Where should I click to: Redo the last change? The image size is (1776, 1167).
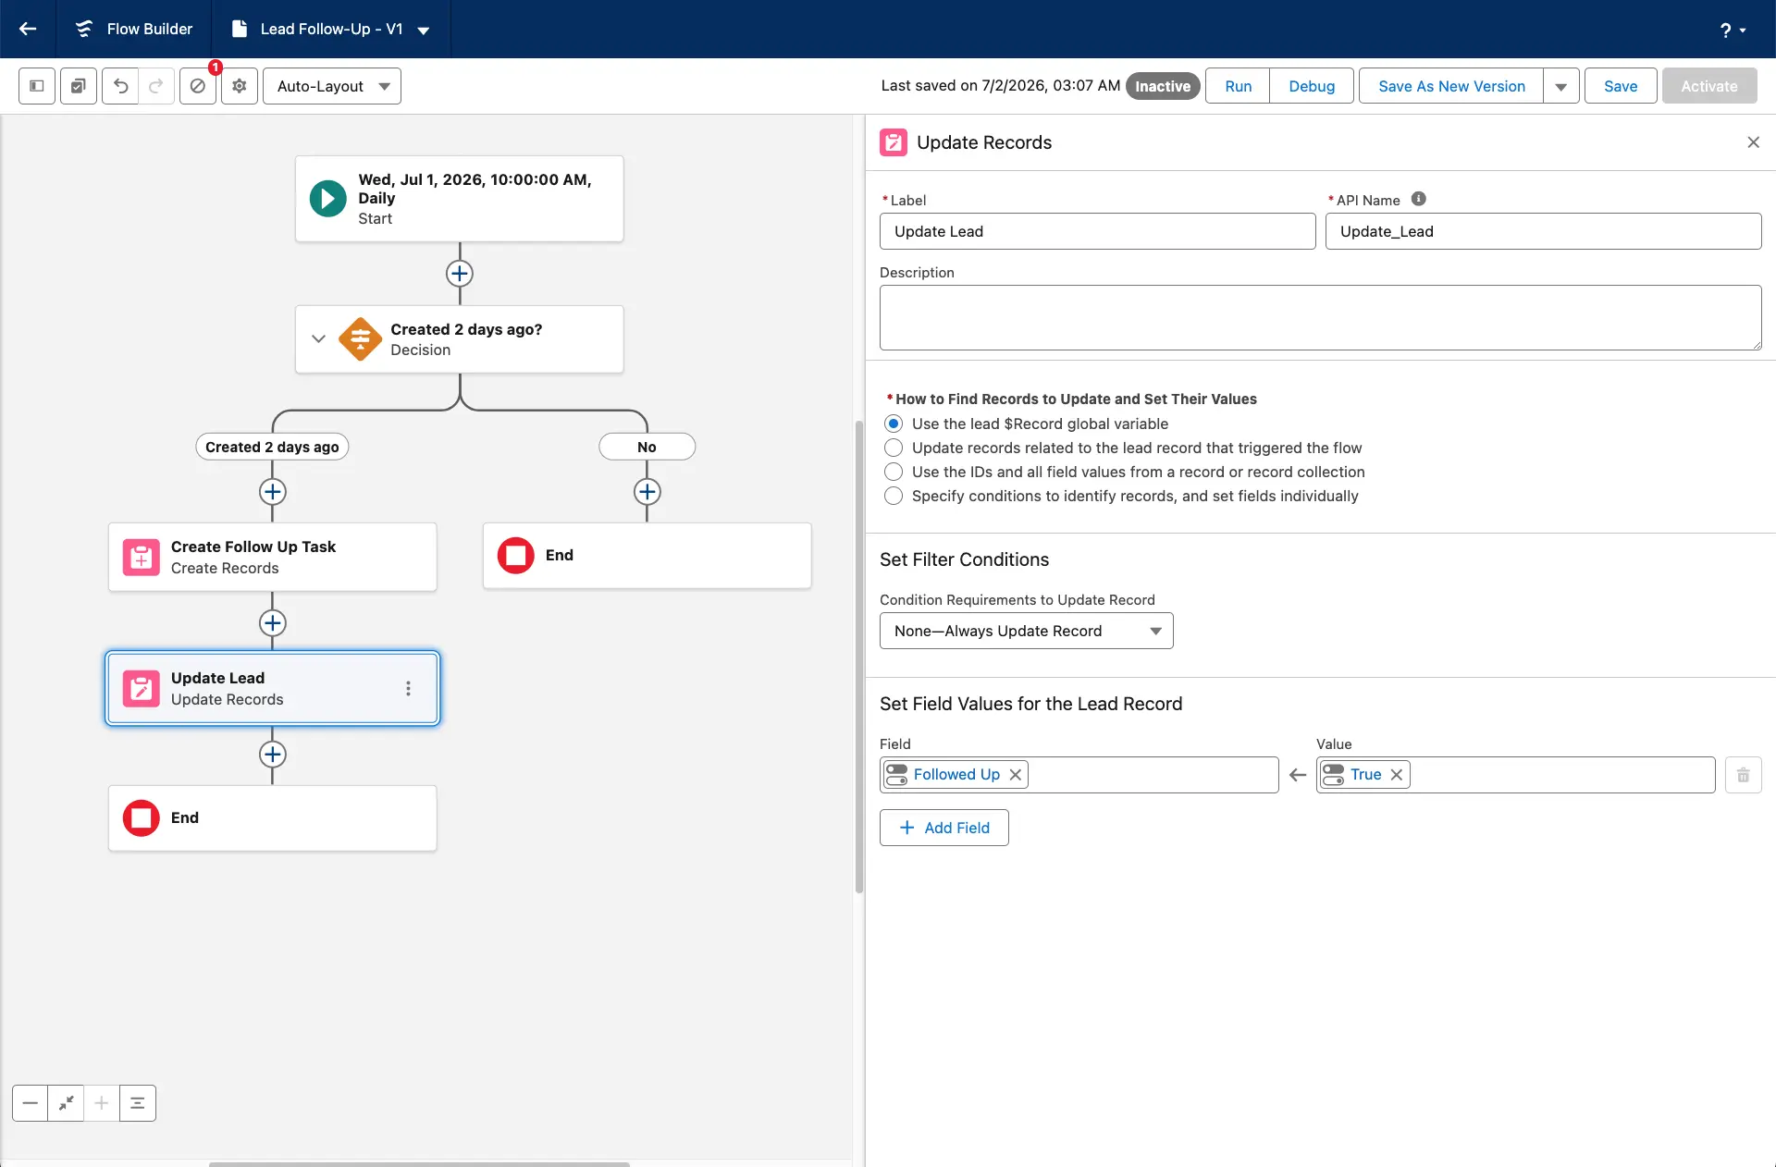tap(156, 86)
